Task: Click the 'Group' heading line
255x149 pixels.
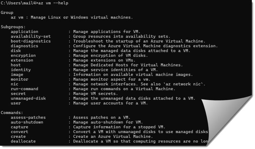Action: (7, 12)
